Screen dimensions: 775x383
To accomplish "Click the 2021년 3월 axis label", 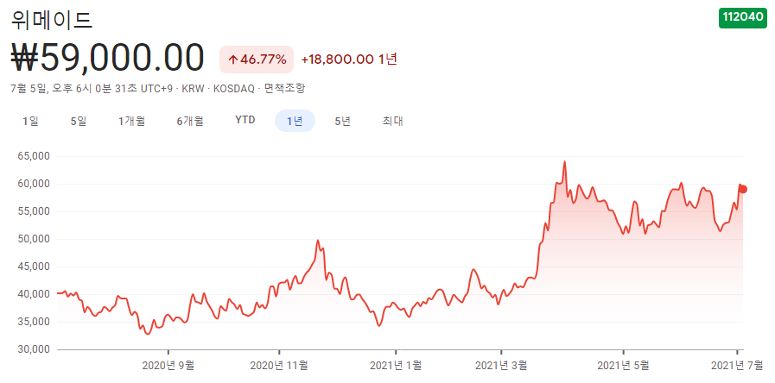I will (501, 366).
